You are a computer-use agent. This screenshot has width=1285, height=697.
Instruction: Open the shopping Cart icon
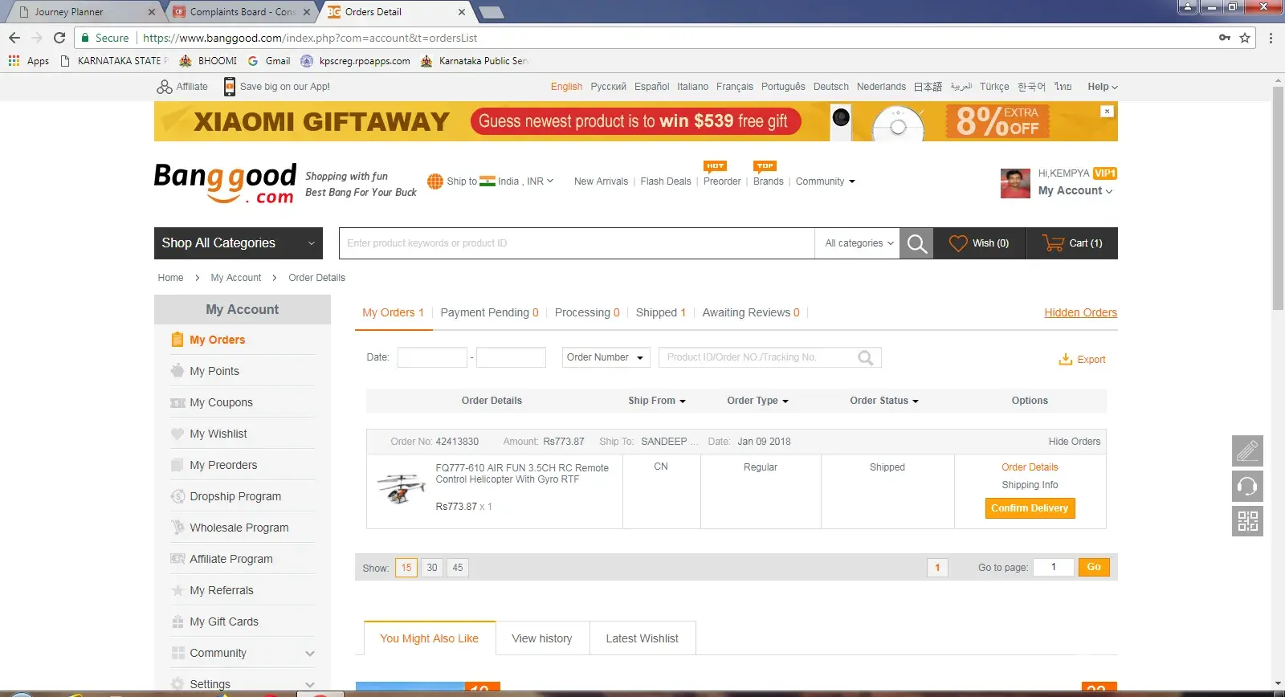click(1053, 243)
